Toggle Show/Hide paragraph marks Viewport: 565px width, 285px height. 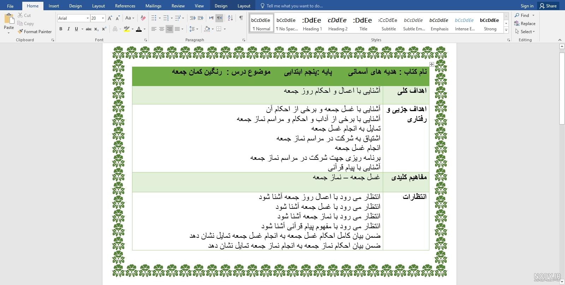[x=241, y=18]
